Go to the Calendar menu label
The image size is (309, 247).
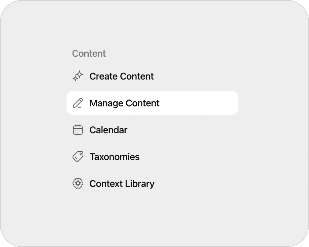click(108, 130)
